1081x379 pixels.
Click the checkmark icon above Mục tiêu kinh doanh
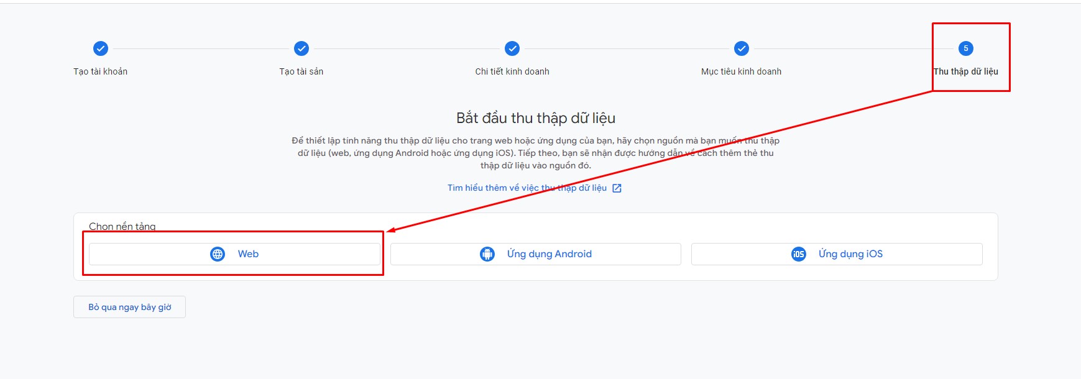coord(742,48)
